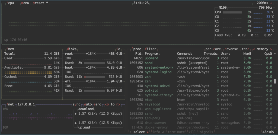278x135 pixels.
Task: Select next sort column with right arrow
Action: pos(271,49)
